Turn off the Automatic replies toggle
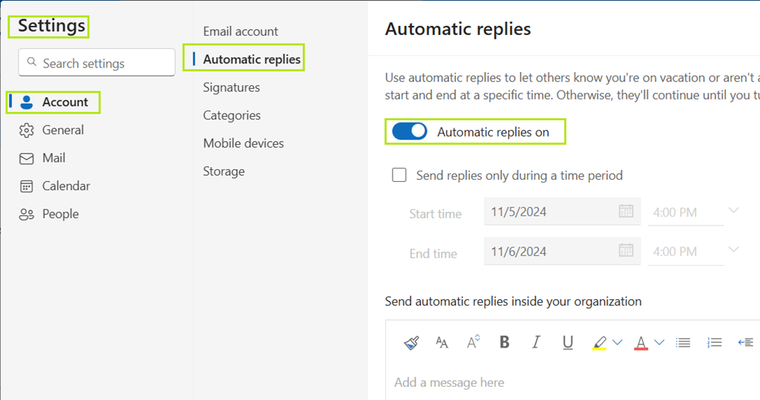 pos(409,131)
